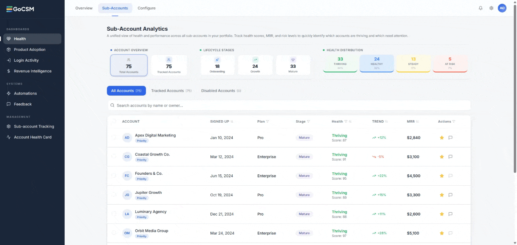The height and width of the screenshot is (245, 517).
Task: Check the select-all accounts checkbox
Action: tap(113, 121)
